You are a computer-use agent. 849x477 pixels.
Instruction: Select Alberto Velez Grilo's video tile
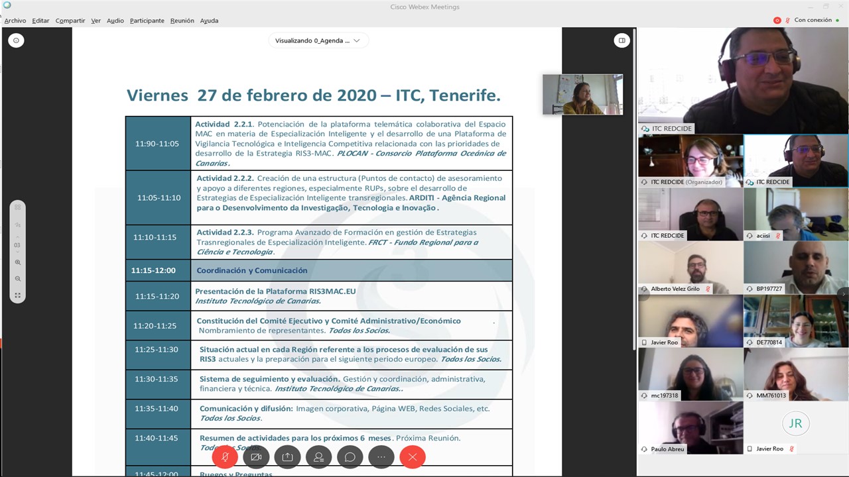(x=690, y=268)
